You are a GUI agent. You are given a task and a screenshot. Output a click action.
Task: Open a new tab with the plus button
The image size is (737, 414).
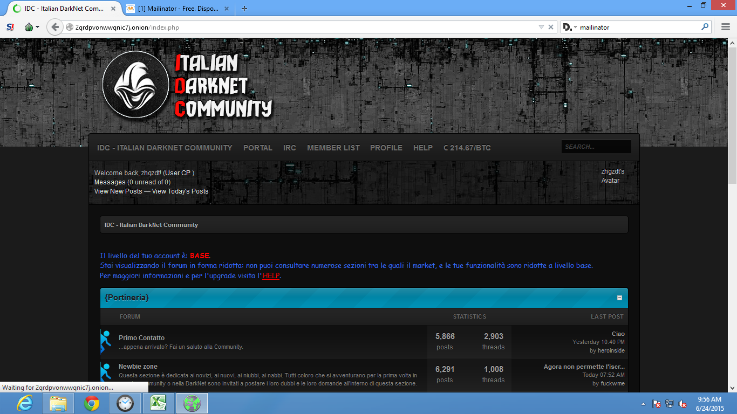[244, 8]
